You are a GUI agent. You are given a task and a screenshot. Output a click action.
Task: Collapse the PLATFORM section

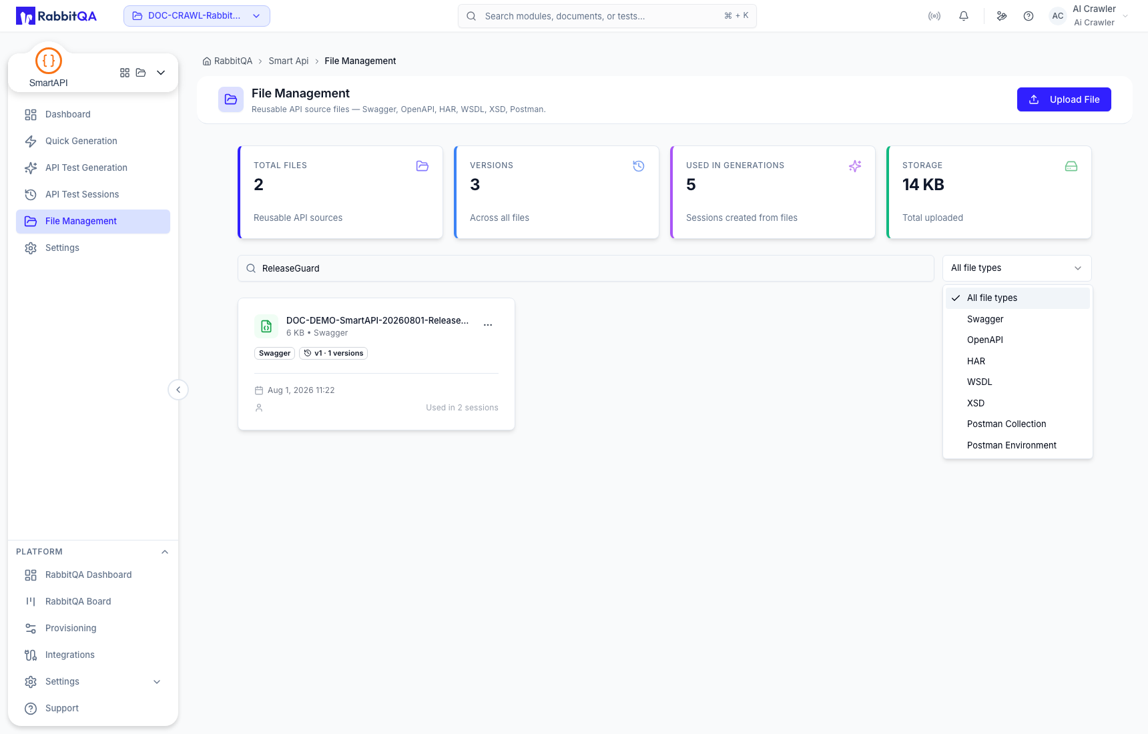pyautogui.click(x=165, y=552)
